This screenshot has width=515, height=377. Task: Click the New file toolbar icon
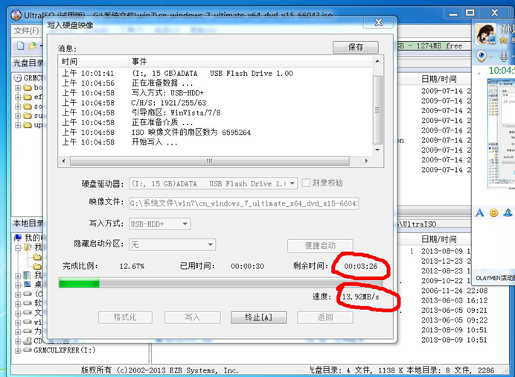point(20,45)
